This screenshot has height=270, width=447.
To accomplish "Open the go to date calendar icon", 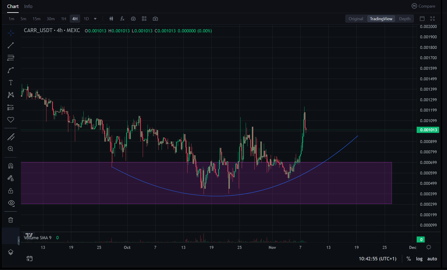I will tap(29, 258).
